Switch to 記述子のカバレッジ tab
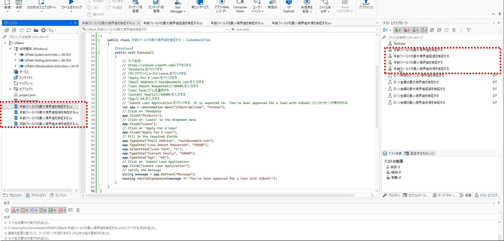This screenshot has width=504, height=241. pos(420,154)
